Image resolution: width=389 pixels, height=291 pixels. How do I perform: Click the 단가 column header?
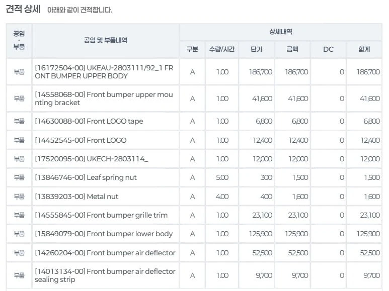(x=257, y=49)
